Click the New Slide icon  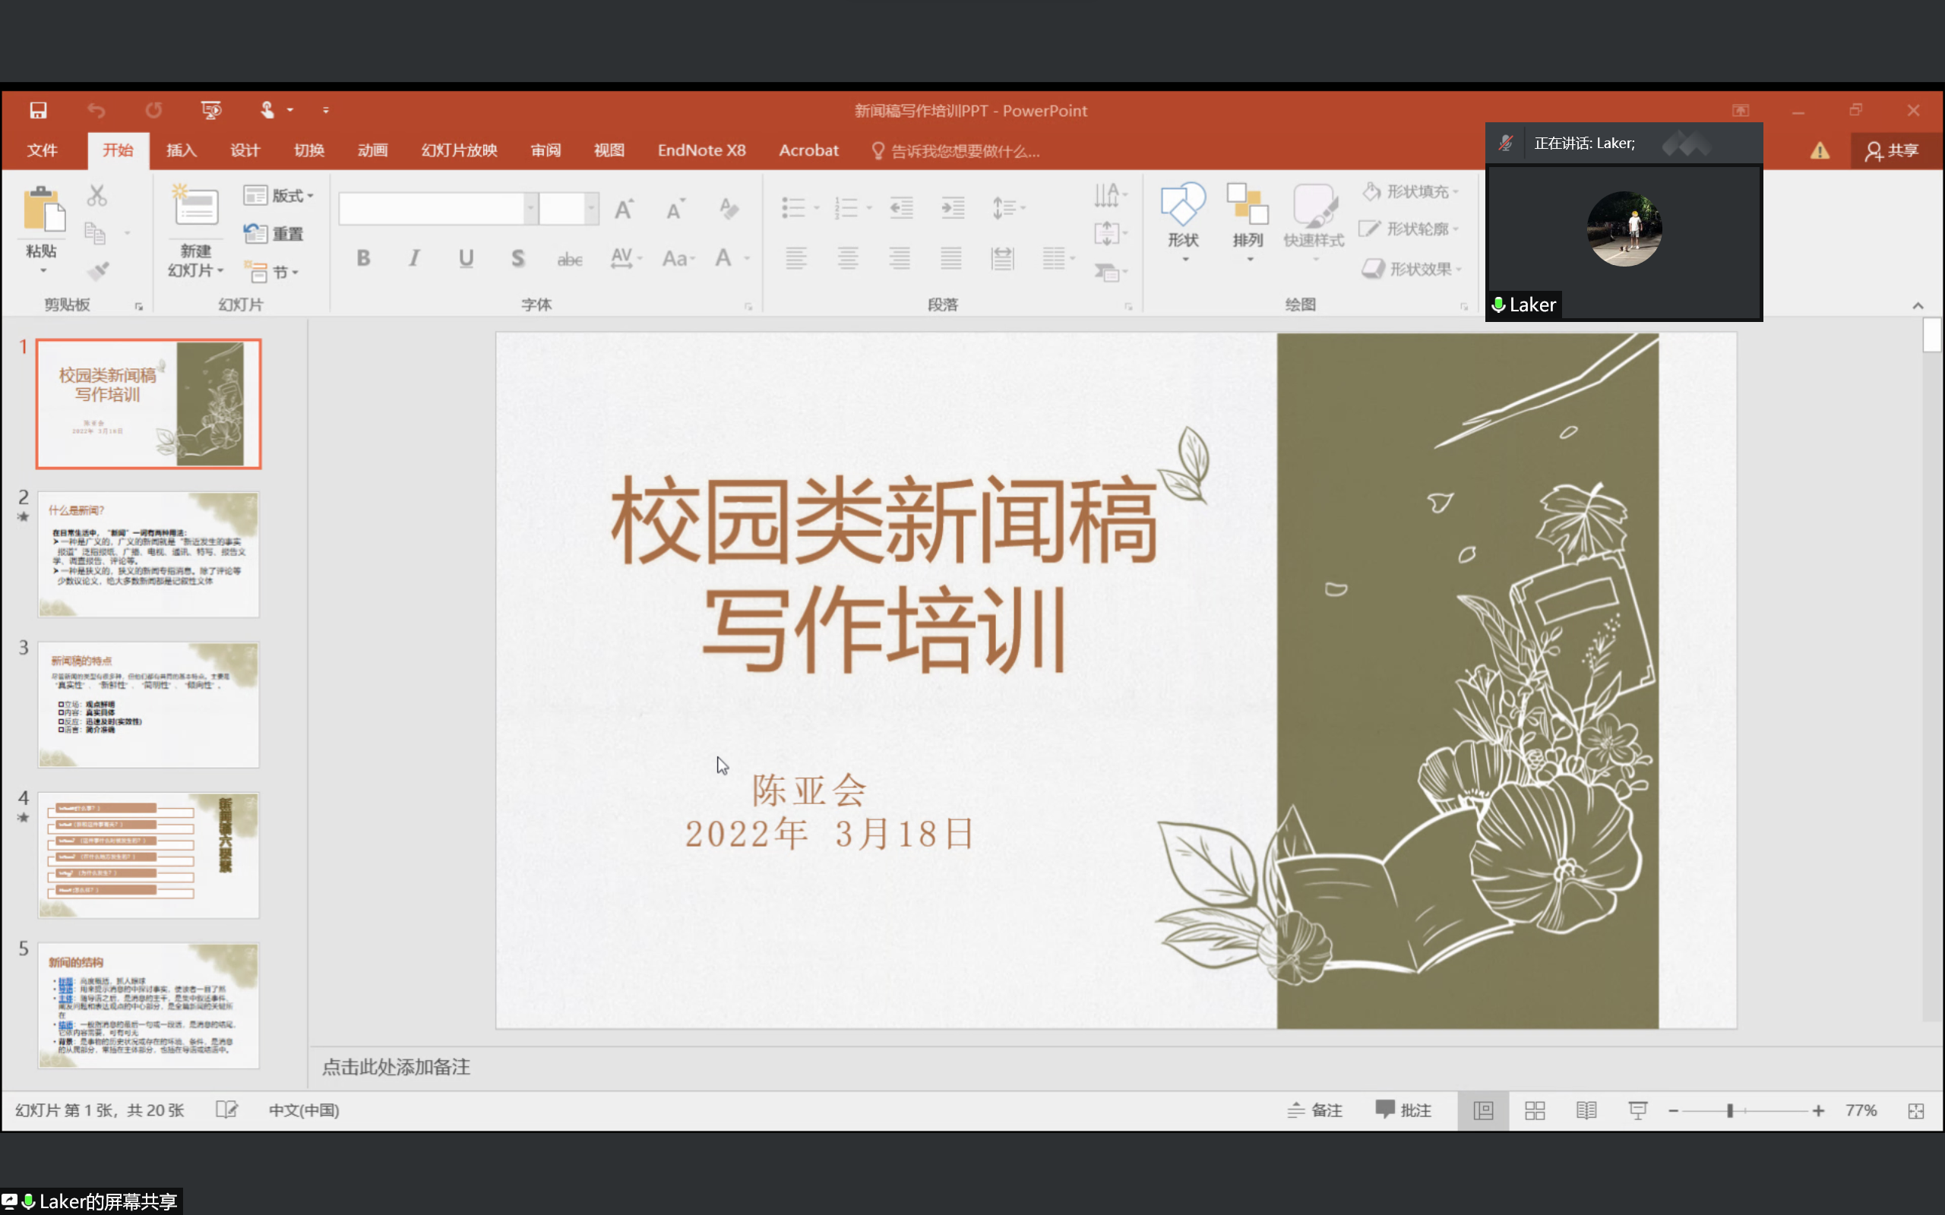pyautogui.click(x=195, y=207)
